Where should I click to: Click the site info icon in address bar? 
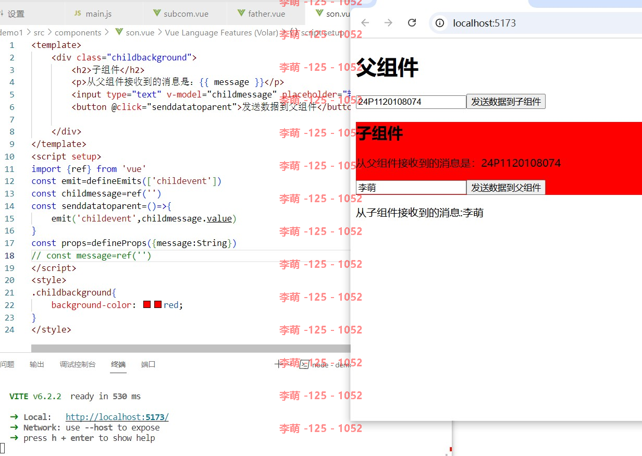[x=440, y=23]
